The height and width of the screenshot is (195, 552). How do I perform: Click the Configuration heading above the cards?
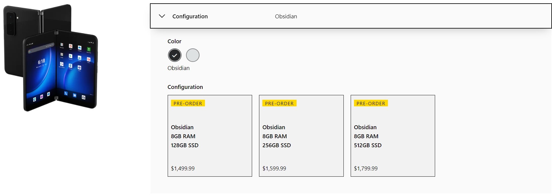(x=185, y=87)
